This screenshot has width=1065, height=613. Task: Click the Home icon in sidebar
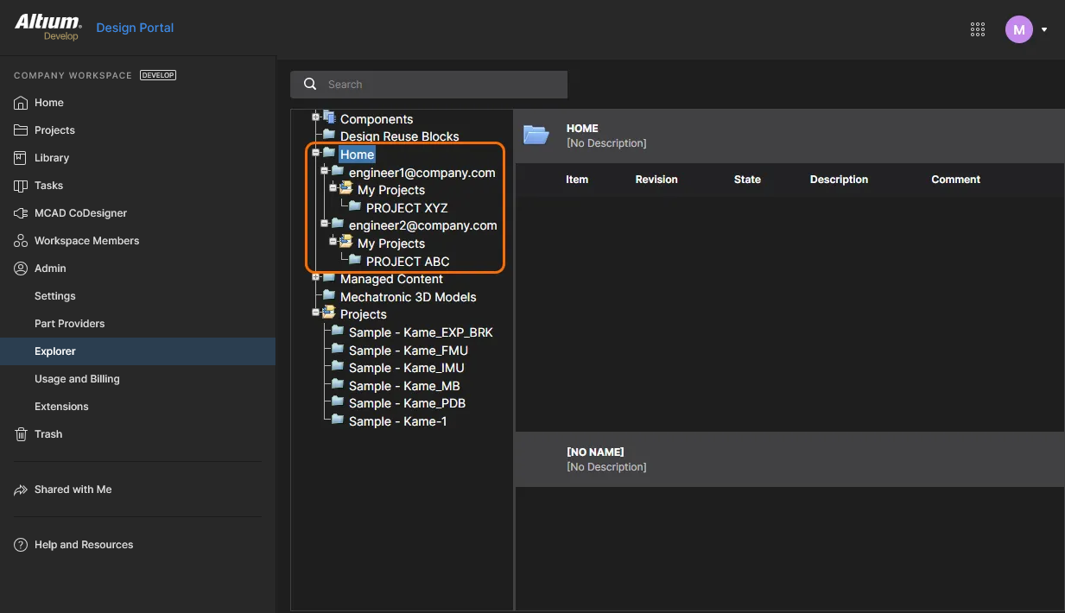point(21,103)
